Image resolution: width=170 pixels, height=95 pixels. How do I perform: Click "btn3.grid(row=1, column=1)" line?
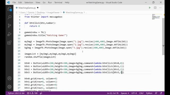tap(41, 88)
